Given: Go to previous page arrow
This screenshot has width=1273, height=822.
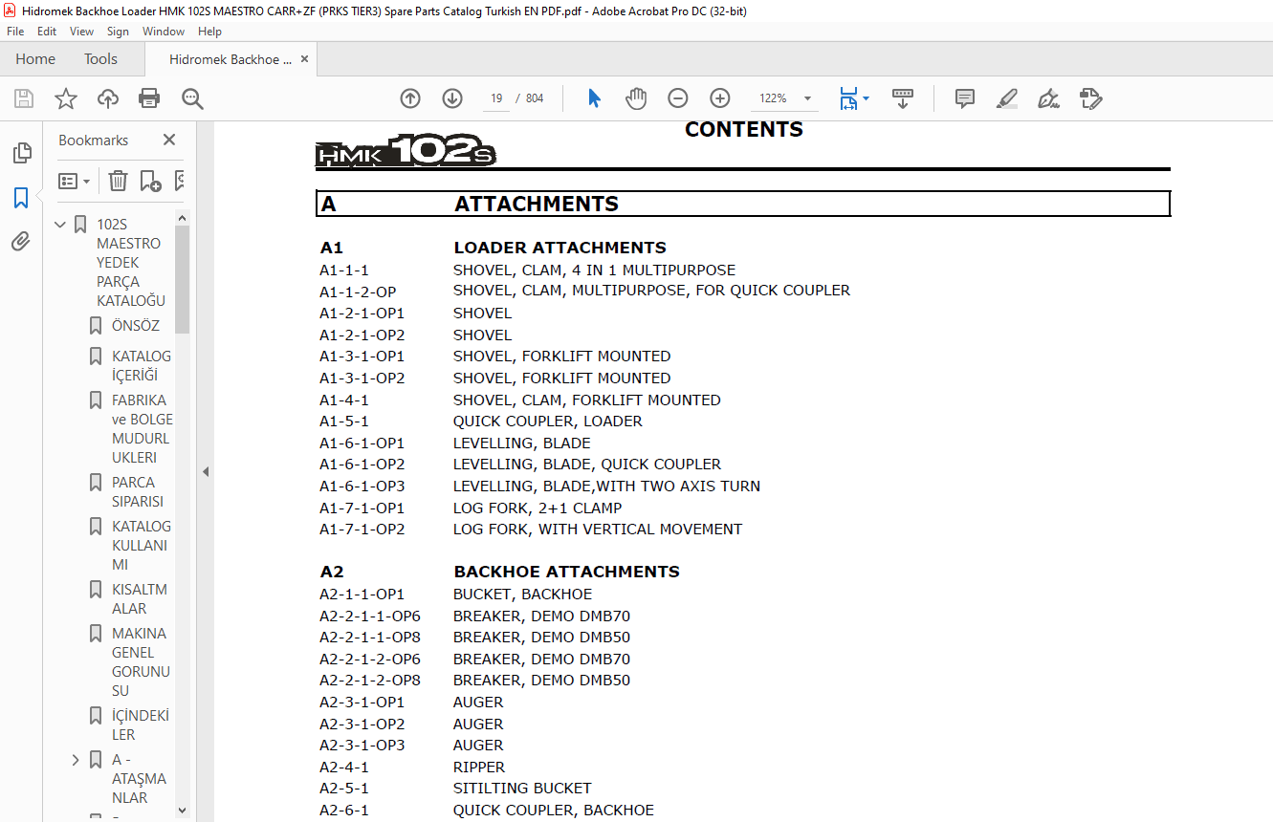Looking at the screenshot, I should click(410, 98).
